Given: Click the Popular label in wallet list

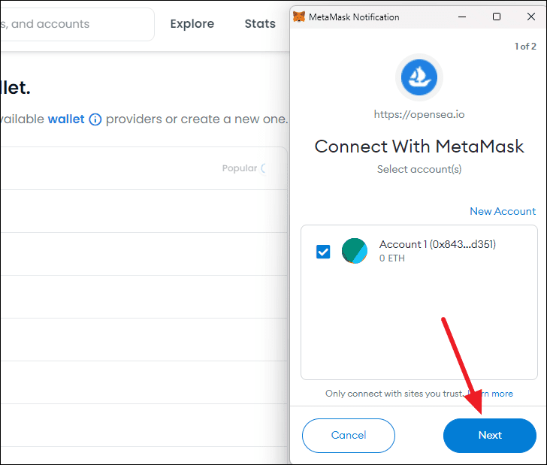Looking at the screenshot, I should 240,168.
